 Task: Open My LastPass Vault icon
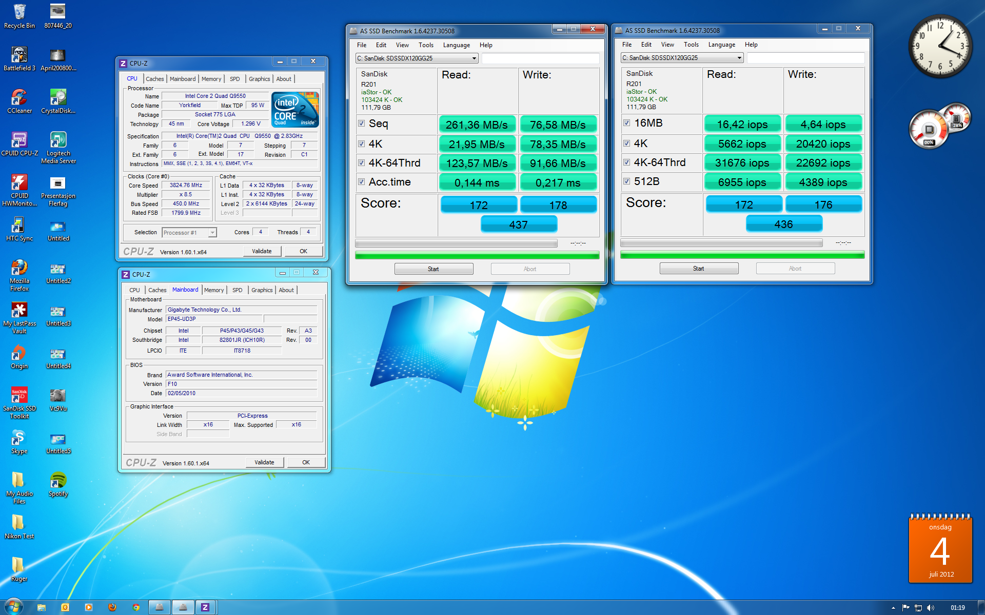[x=19, y=318]
